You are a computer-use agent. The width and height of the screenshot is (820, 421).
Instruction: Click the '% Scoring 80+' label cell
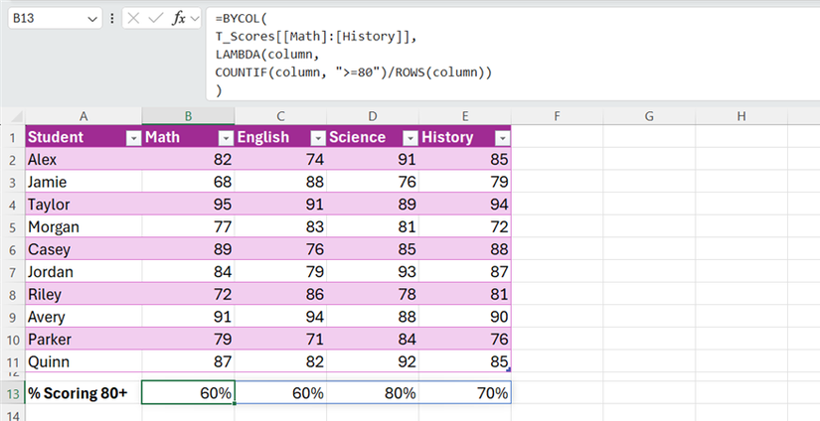pos(83,393)
